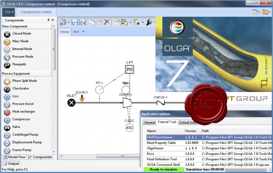Select the Phase Split Node icon
273x173 pixels.
[x=7, y=81]
